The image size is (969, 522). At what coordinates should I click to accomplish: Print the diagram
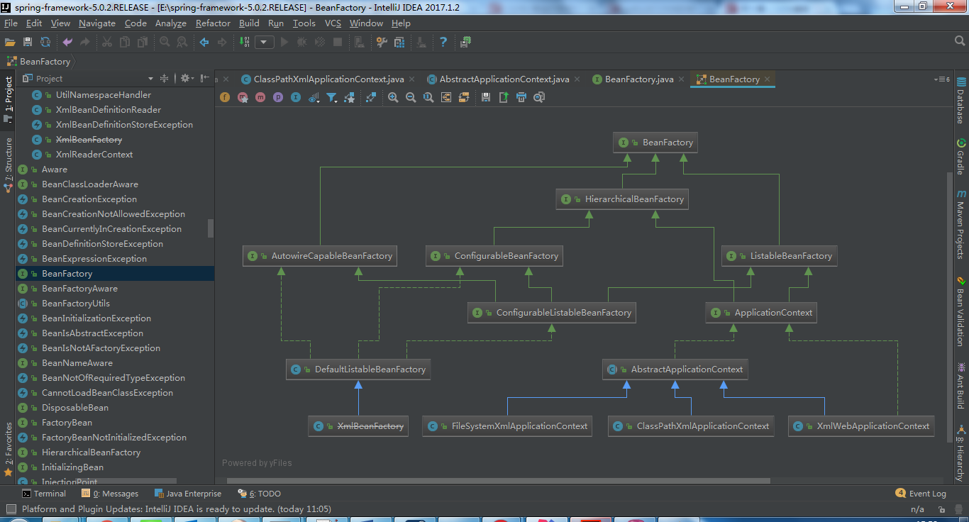(521, 97)
